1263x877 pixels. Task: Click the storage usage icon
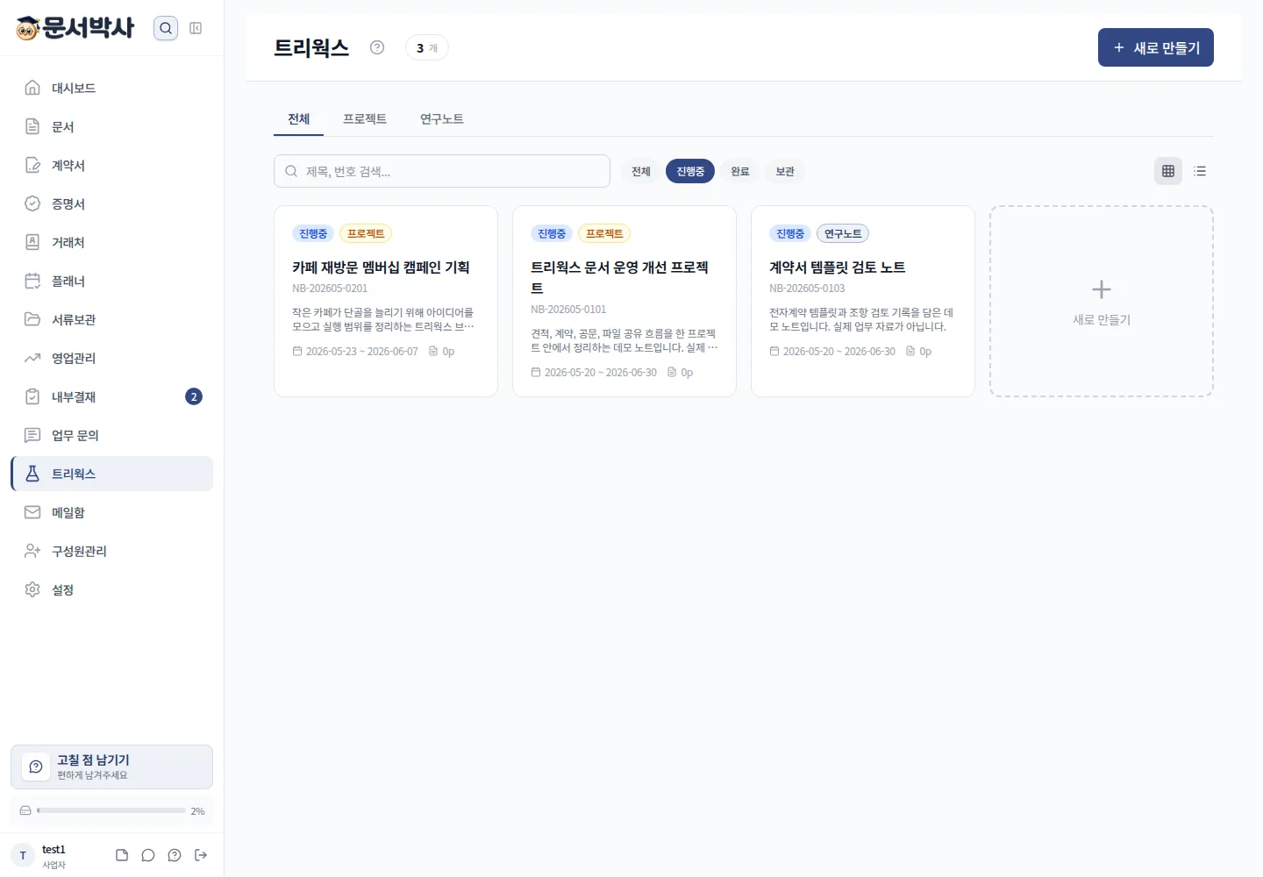pos(25,810)
